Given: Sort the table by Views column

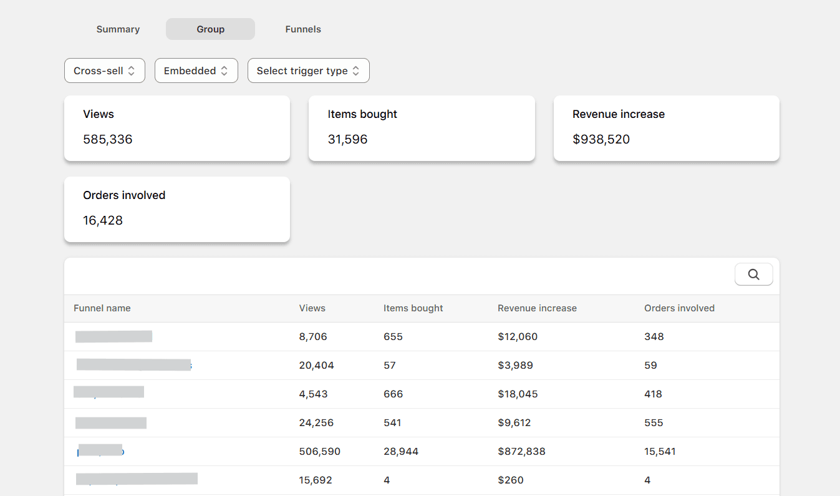Looking at the screenshot, I should pos(312,308).
